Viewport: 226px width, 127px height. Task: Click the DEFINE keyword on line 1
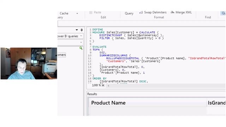[97, 30]
